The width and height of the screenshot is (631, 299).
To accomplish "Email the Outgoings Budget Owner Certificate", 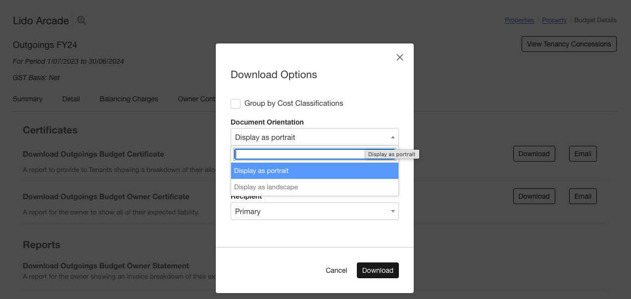I will 582,196.
